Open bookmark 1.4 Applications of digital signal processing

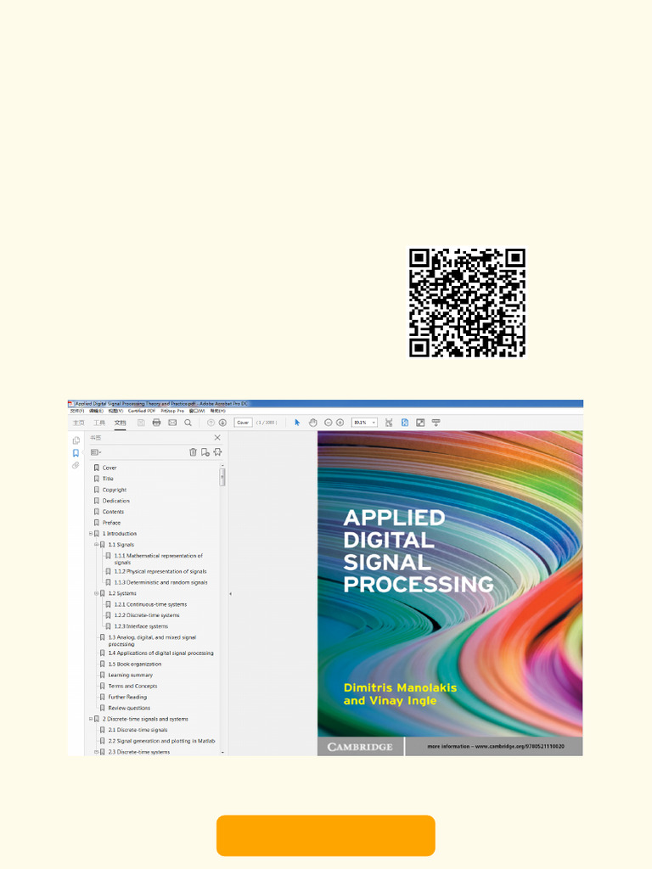pos(160,653)
